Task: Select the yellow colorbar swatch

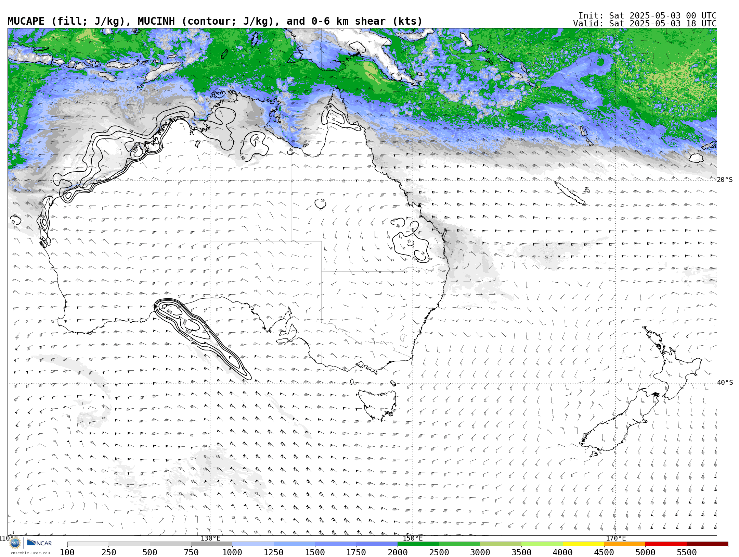Action: (583, 544)
